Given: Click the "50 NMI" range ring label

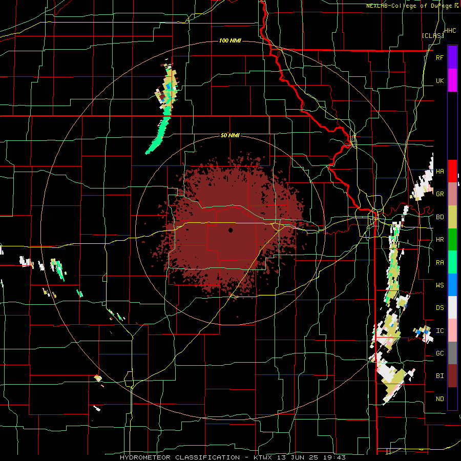Looking at the screenshot, I should (x=230, y=135).
